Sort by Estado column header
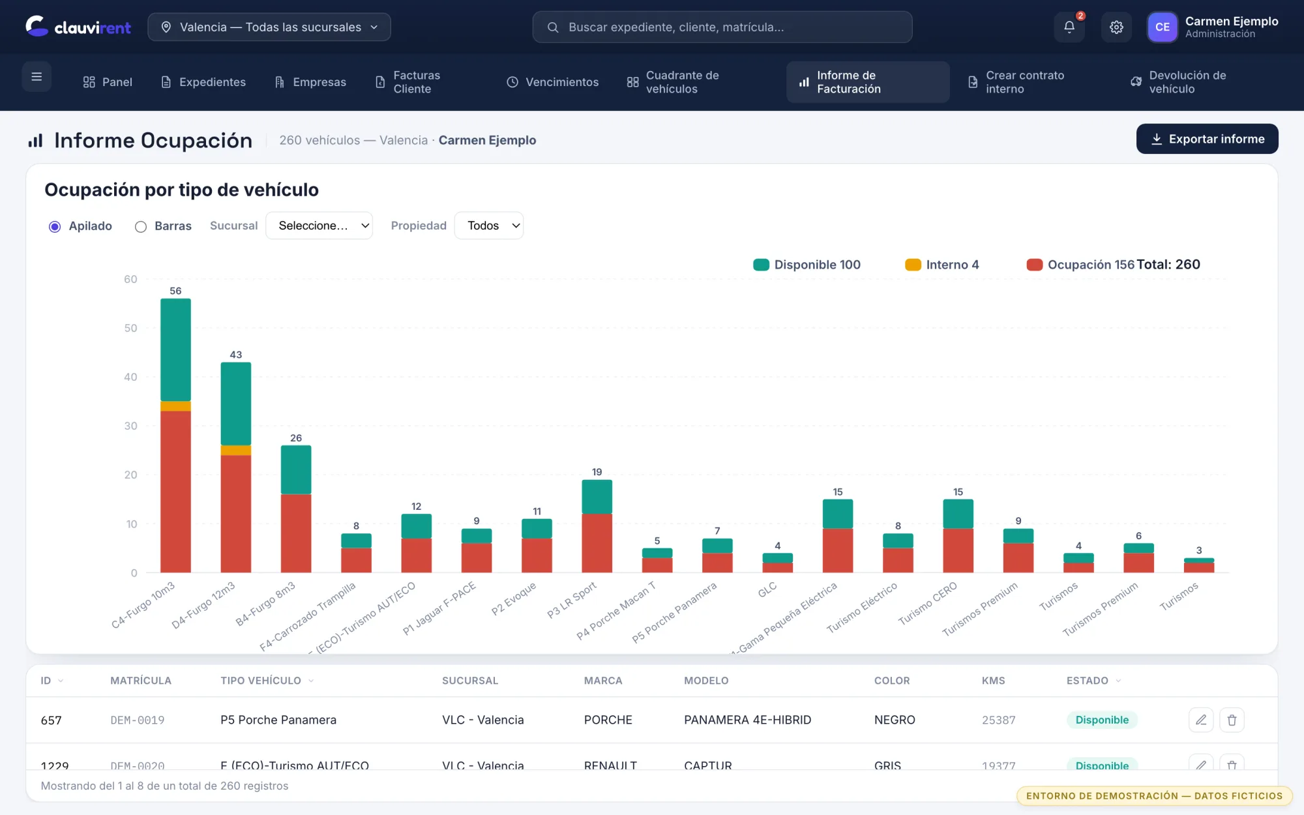Screen dimensions: 1304x815 1094,681
